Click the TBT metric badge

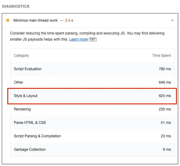pyautogui.click(x=93, y=39)
